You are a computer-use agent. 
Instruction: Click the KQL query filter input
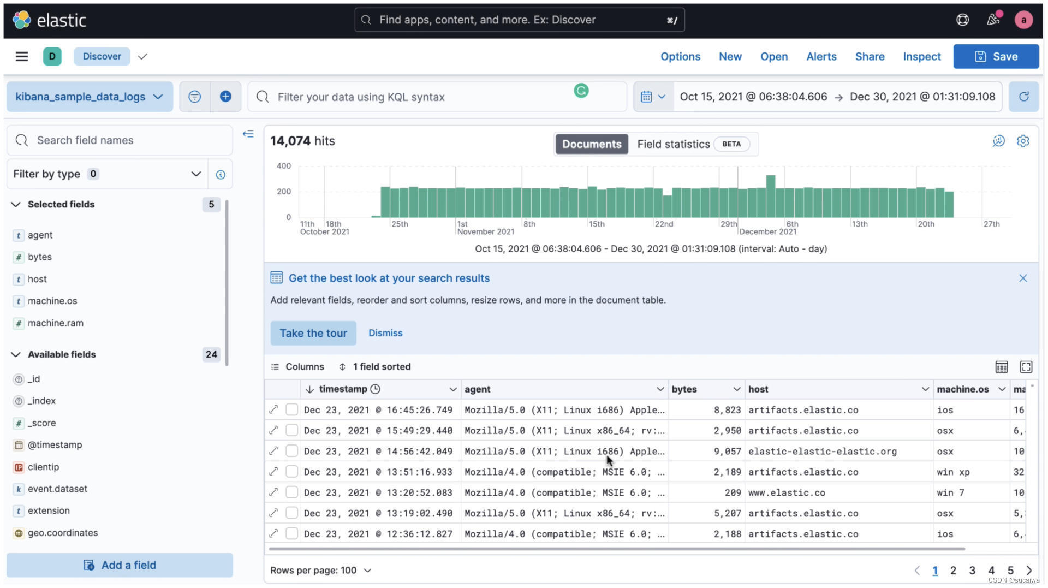(420, 97)
